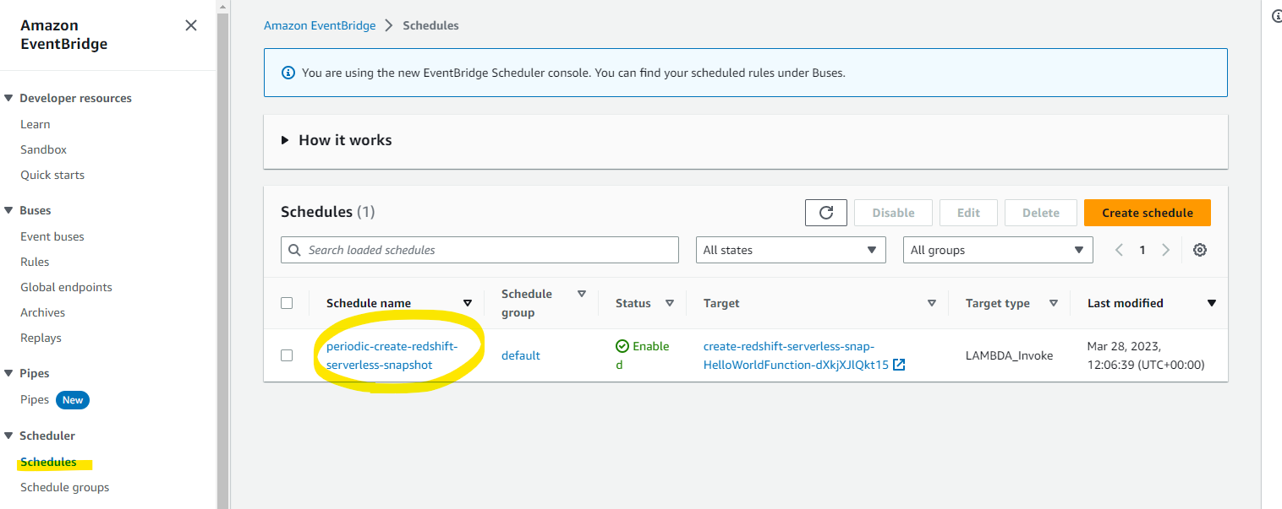
Task: Open Lambda target external link icon
Action: [x=899, y=365]
